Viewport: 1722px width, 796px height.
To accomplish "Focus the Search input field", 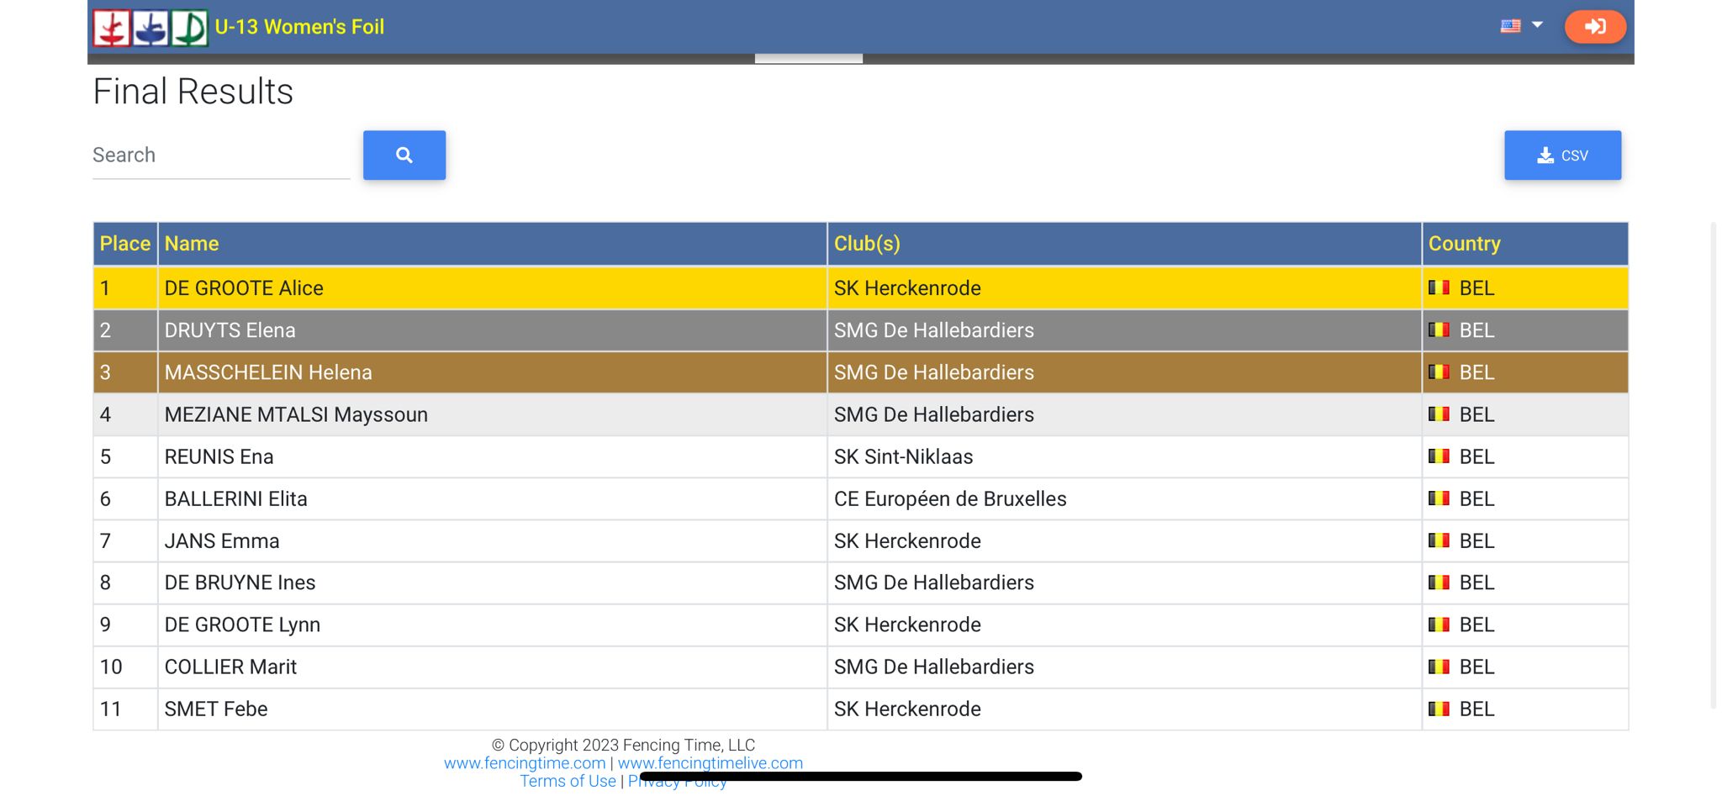I will point(220,156).
